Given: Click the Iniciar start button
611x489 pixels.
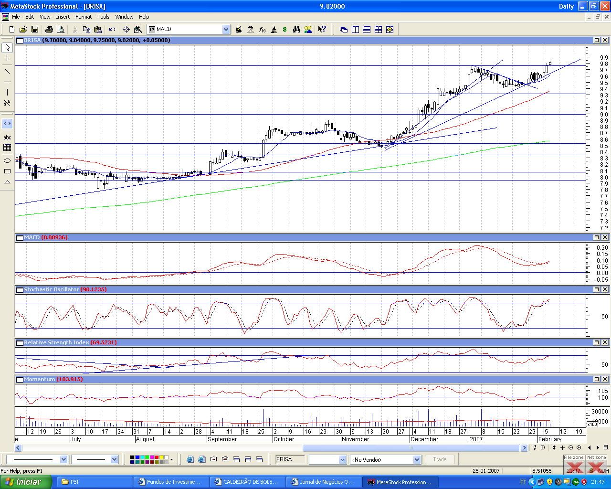Looking at the screenshot, I should click(x=26, y=482).
